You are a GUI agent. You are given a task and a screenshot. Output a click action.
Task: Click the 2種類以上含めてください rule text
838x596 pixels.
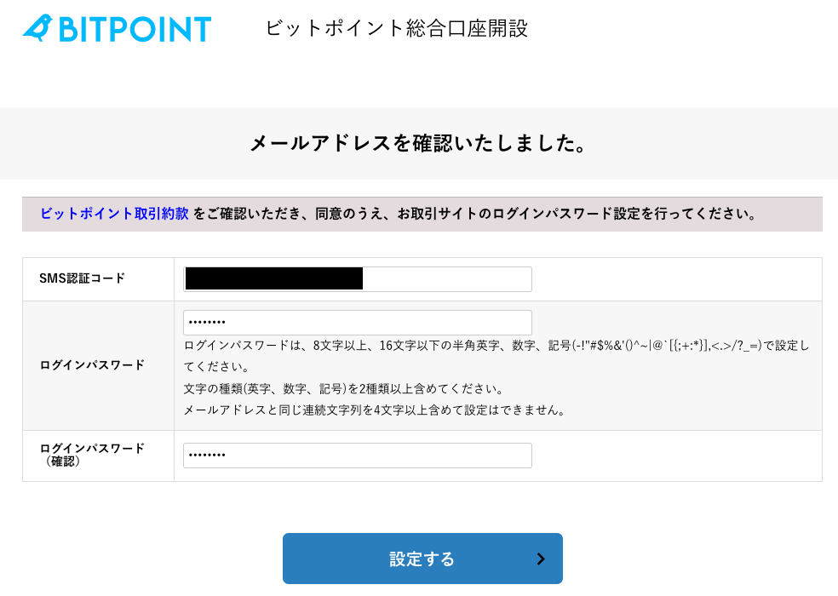coord(344,388)
